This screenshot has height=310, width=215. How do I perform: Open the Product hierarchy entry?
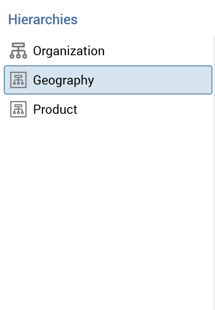pos(108,109)
